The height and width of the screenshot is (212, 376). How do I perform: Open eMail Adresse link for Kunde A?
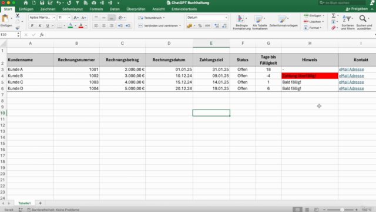[351, 69]
